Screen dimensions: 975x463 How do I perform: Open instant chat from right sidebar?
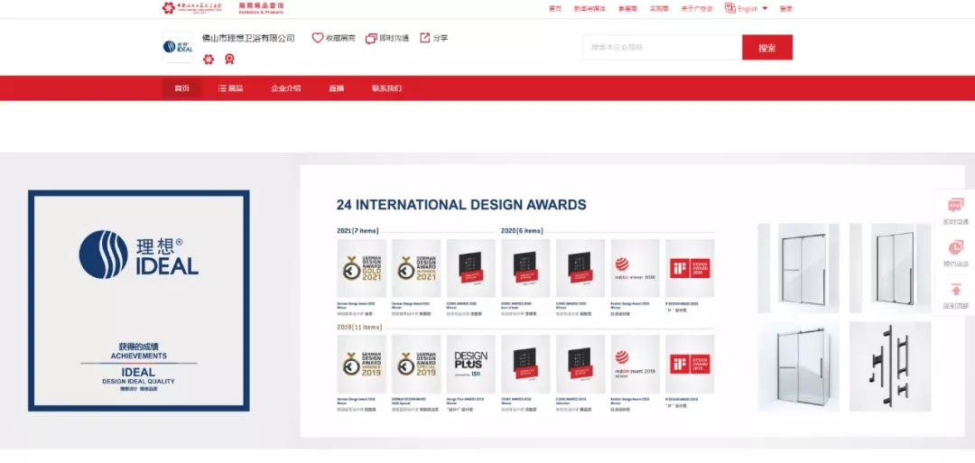tap(956, 210)
